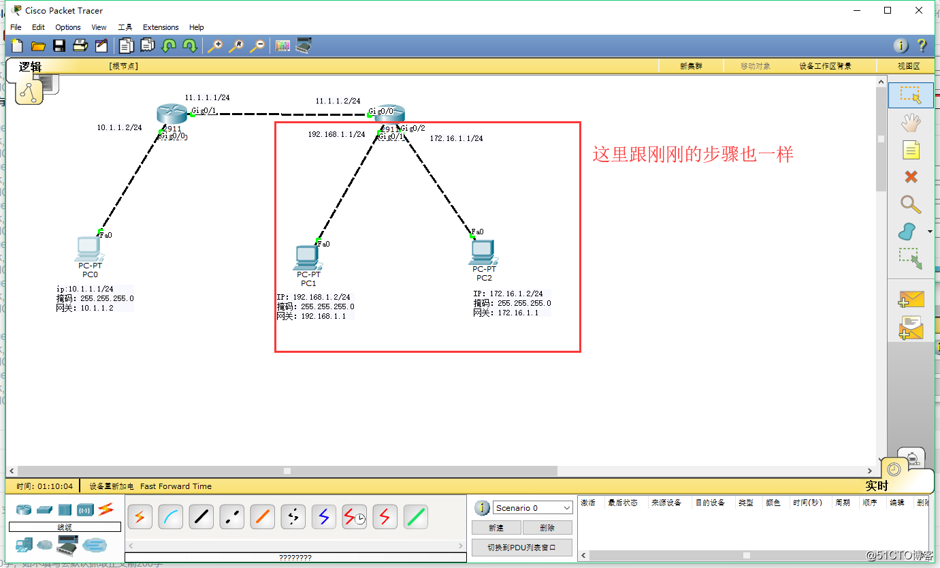Open the Extensions menu
Viewport: 940px width, 568px height.
coord(161,27)
